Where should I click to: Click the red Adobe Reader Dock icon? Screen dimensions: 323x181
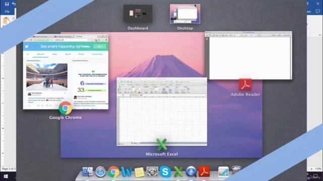tap(204, 171)
